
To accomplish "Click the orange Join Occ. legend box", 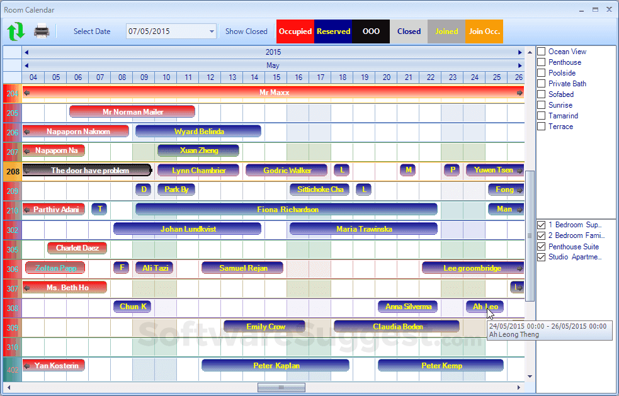I will coord(484,31).
